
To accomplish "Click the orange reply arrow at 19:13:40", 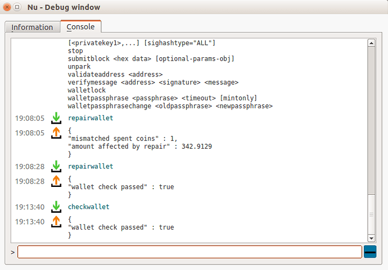I will (56, 222).
